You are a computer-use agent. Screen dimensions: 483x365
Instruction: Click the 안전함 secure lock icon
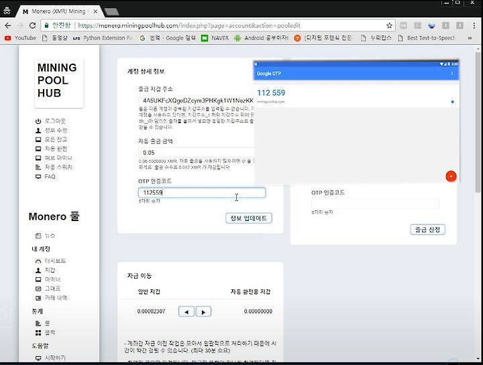(46, 25)
